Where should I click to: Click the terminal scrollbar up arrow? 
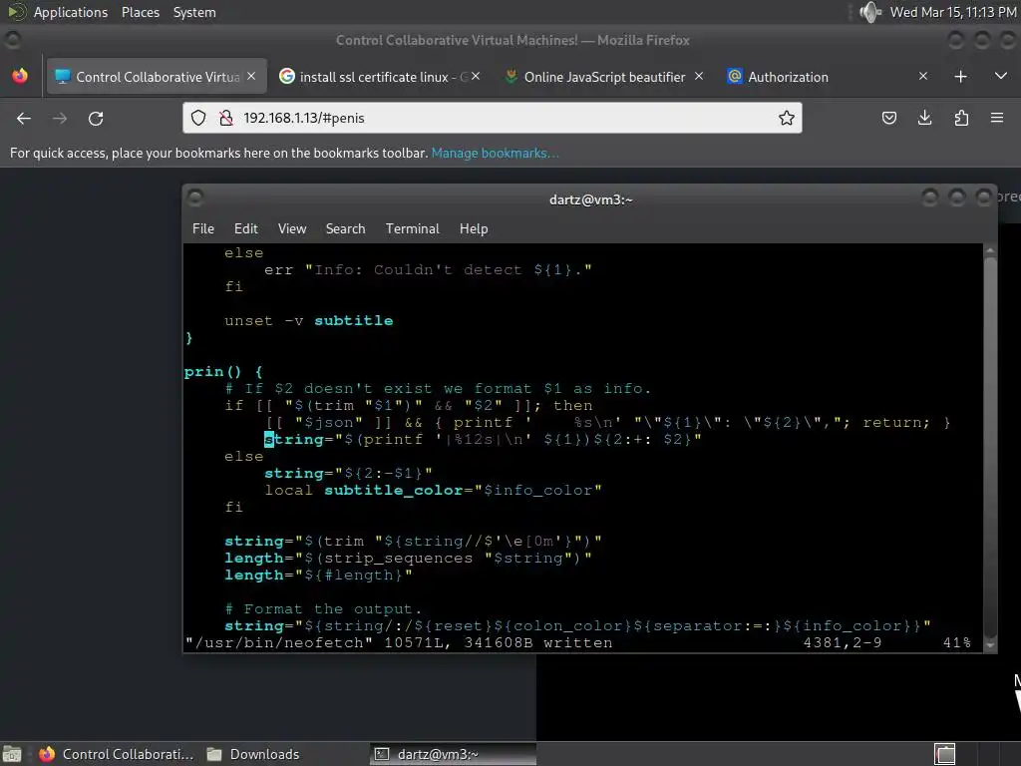(x=990, y=250)
